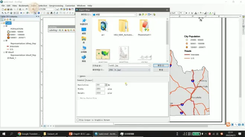Check Clip Output to Graphics Extent
This screenshot has width=245, height=137.
point(78,120)
